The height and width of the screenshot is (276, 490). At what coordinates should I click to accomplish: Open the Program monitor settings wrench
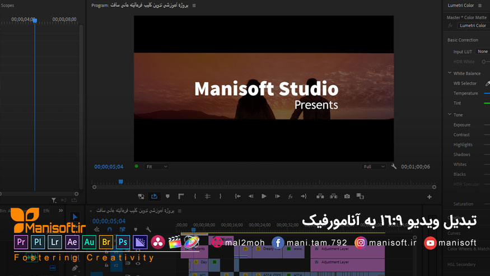pos(394,167)
